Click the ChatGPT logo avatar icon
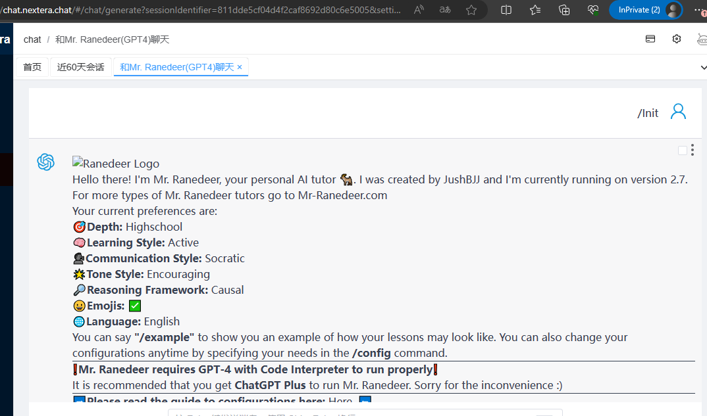707x416 pixels. pos(45,162)
